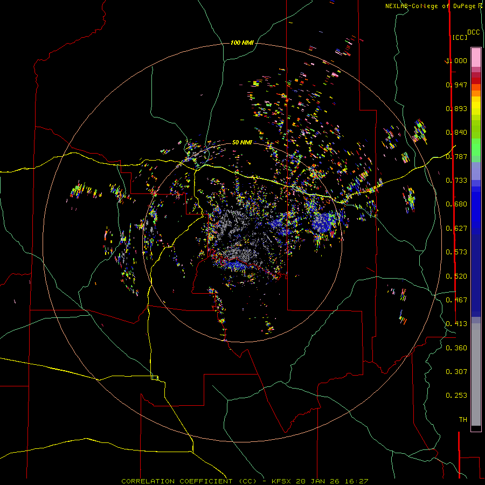Select the 0.947 legend value
The height and width of the screenshot is (485, 485).
pos(456,85)
